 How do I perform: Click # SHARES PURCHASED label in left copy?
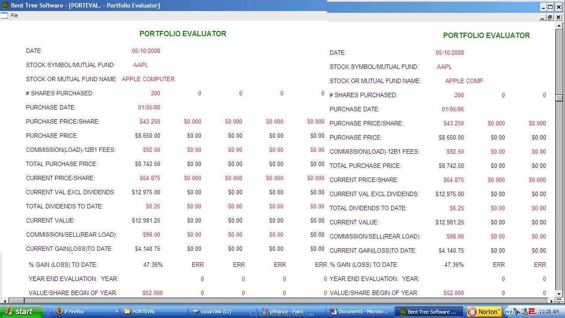coord(60,93)
